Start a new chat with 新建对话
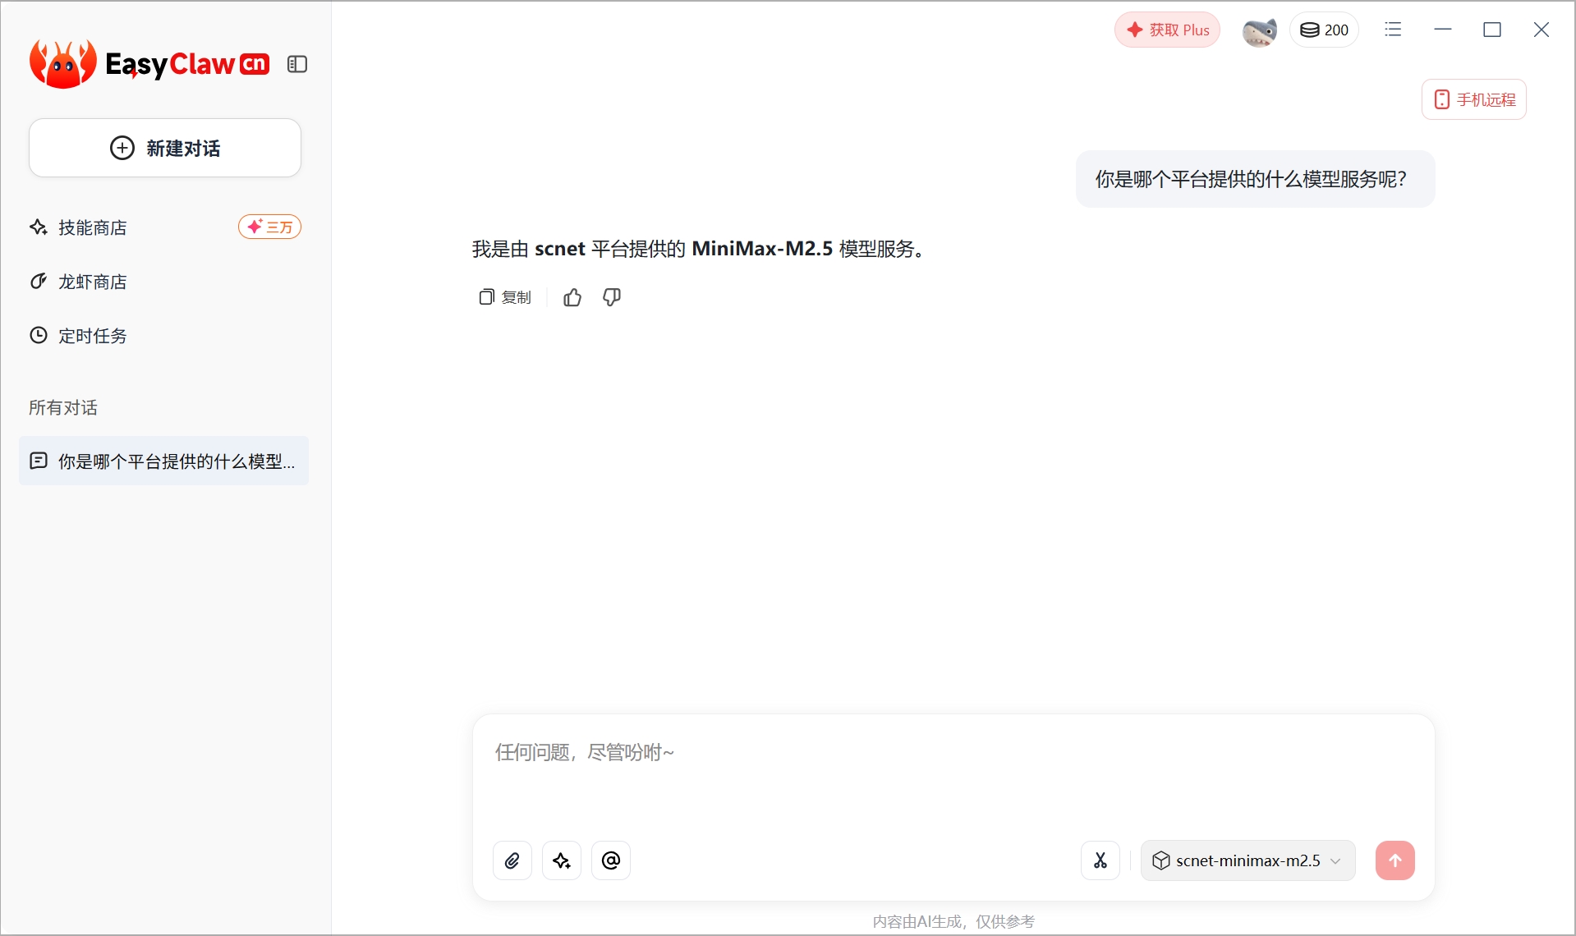The height and width of the screenshot is (936, 1576). [164, 148]
